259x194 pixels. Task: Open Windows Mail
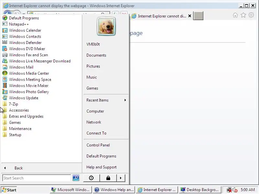click(x=18, y=67)
